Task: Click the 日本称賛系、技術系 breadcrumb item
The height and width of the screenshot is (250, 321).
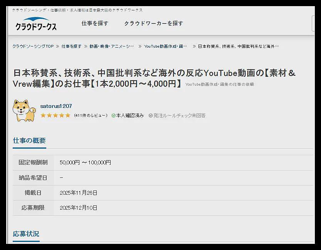Action: tap(238, 46)
